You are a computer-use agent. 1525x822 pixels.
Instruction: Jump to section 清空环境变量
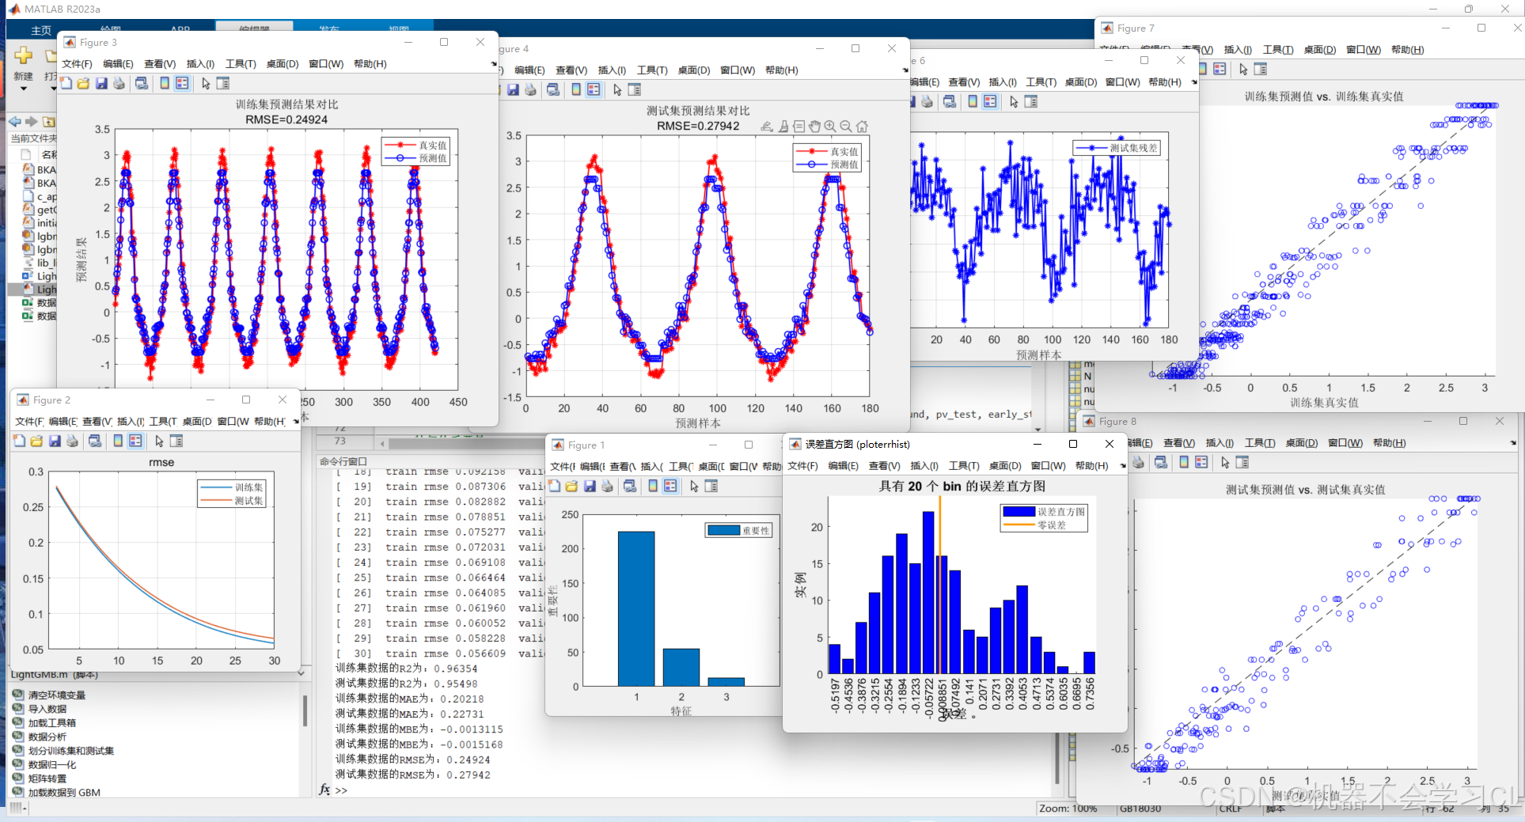pyautogui.click(x=57, y=695)
